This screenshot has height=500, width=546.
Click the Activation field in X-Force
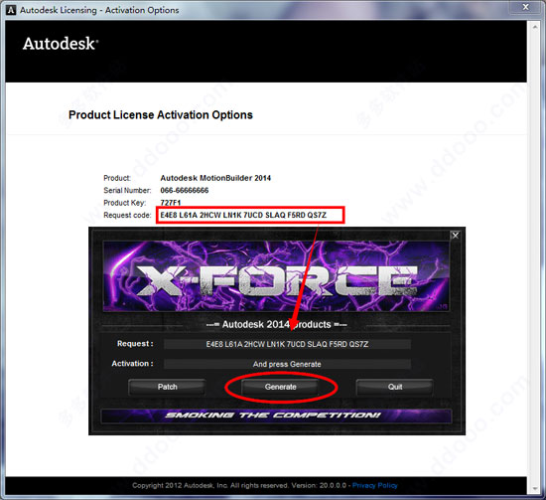[287, 364]
